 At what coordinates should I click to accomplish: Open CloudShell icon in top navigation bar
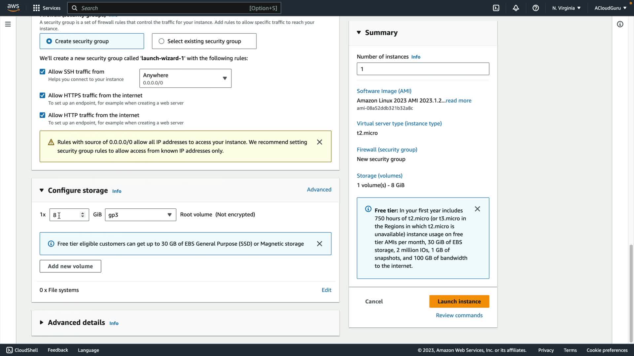[496, 8]
